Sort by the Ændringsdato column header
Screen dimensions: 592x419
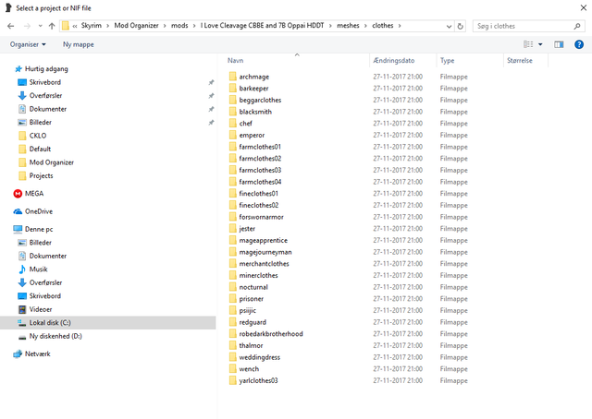click(394, 60)
